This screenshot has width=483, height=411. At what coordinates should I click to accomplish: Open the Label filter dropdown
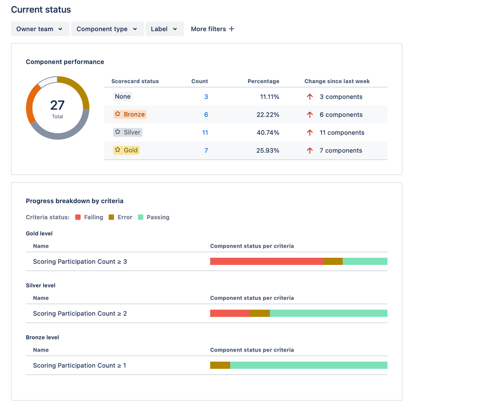(x=164, y=29)
